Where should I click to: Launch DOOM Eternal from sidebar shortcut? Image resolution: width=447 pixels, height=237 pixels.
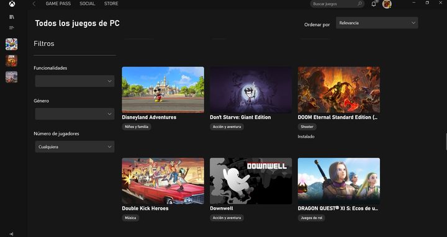(x=11, y=61)
